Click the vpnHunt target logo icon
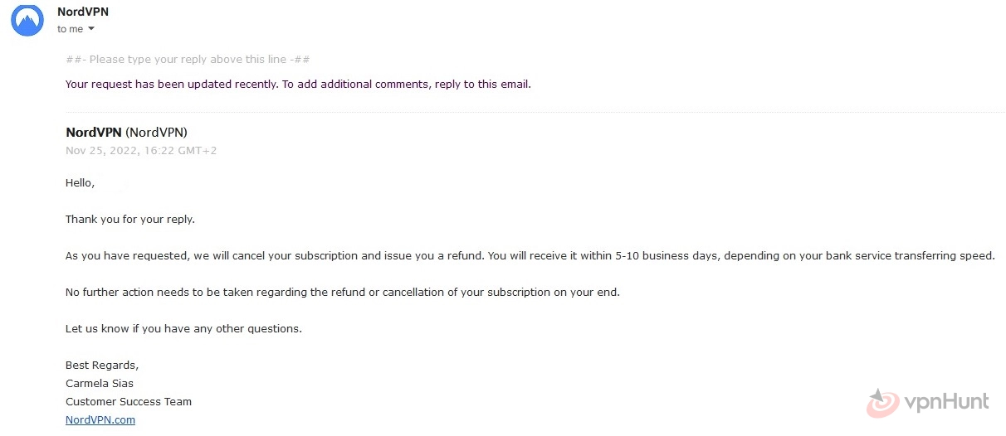This screenshot has height=436, width=1006. pyautogui.click(x=883, y=403)
